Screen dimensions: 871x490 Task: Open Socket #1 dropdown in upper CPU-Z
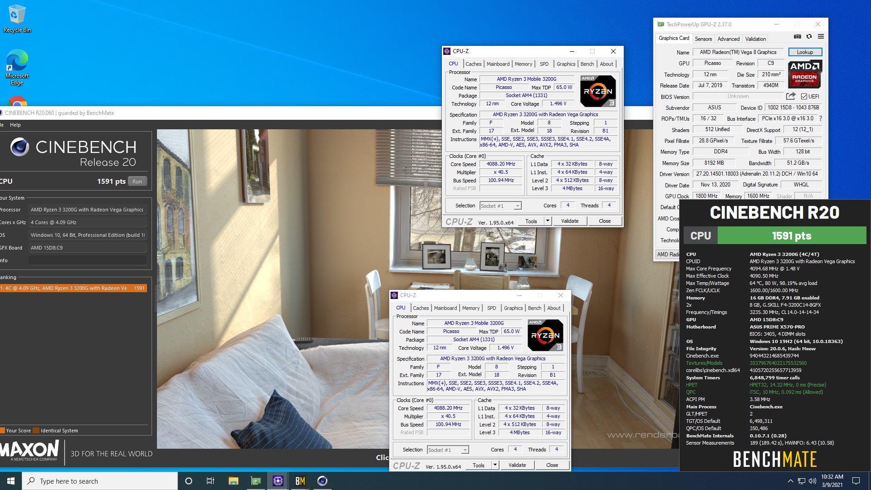[500, 206]
